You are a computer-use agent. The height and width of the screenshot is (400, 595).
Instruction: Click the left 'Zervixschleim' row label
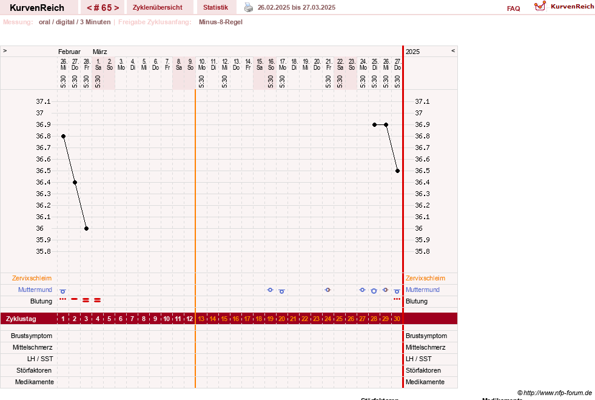32,278
